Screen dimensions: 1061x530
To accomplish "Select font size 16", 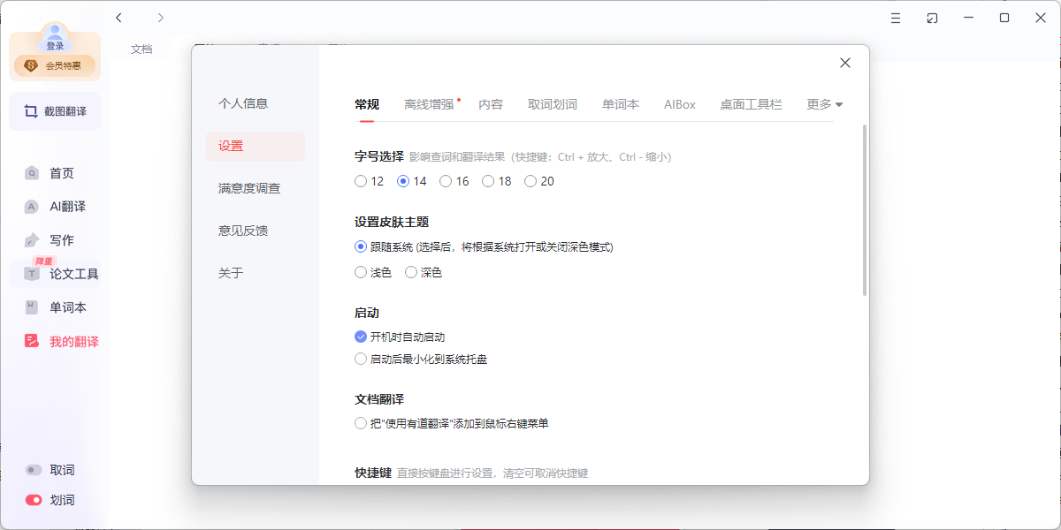I will 446,180.
